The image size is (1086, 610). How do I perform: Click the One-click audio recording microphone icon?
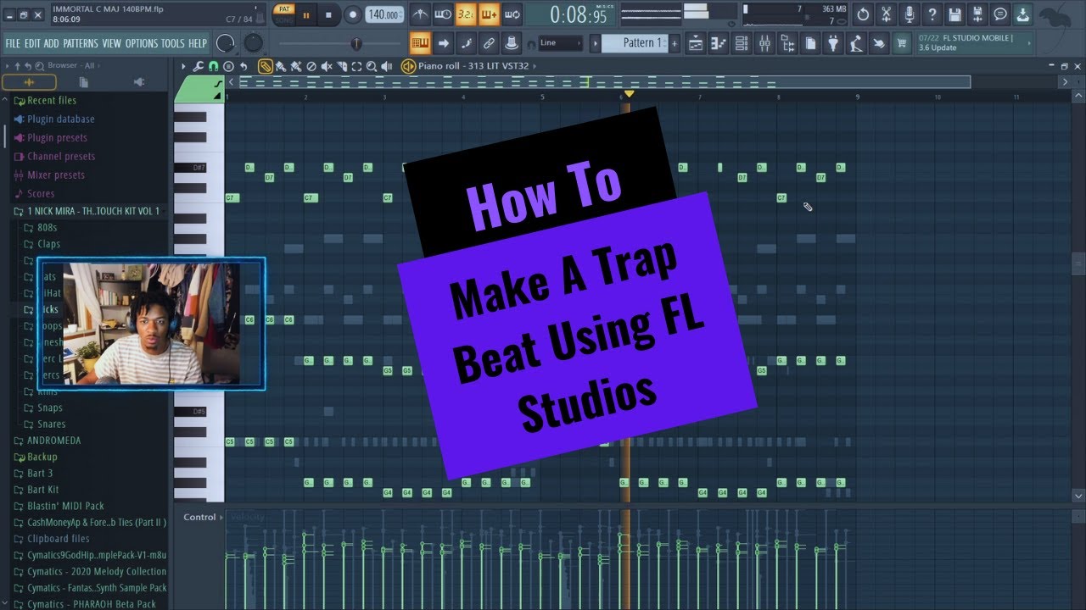[909, 14]
